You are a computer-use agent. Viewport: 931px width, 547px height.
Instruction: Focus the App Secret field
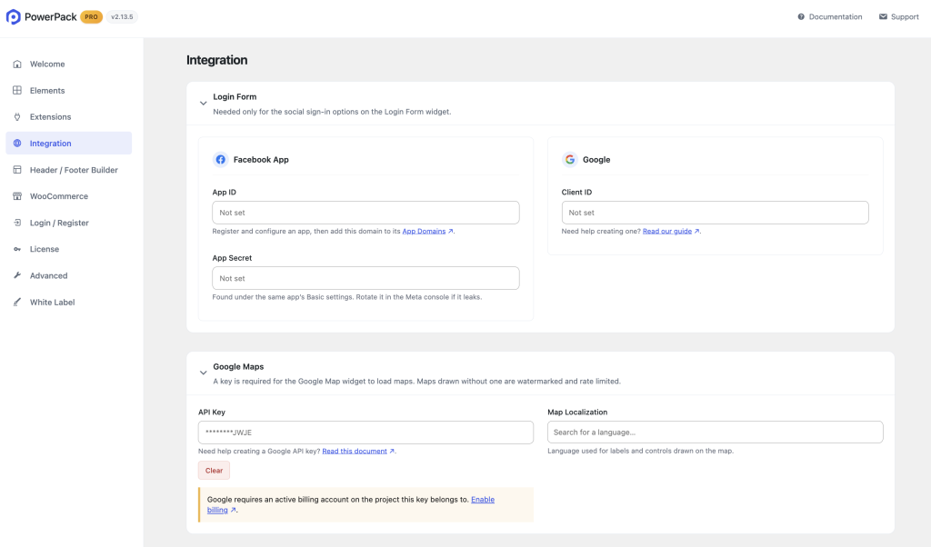point(365,278)
